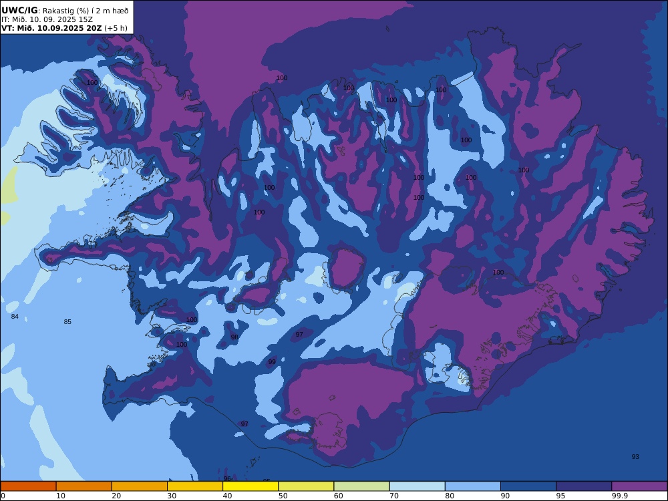Click the sky blue 80–90 legend swatch

point(473,486)
